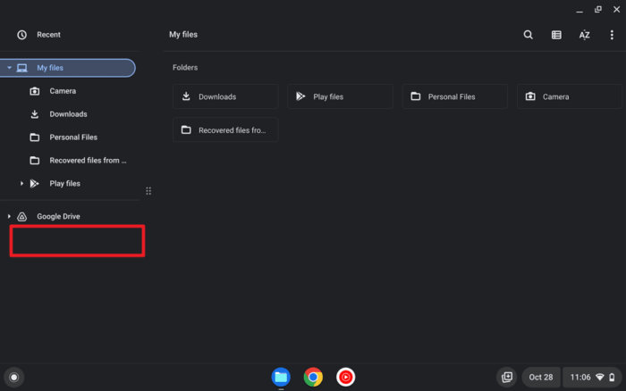Image resolution: width=626 pixels, height=391 pixels.
Task: Click the sidebar resize grip handle
Action: pos(148,191)
